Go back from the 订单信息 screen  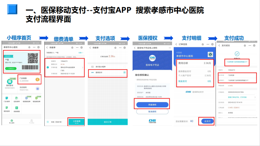[176, 44]
